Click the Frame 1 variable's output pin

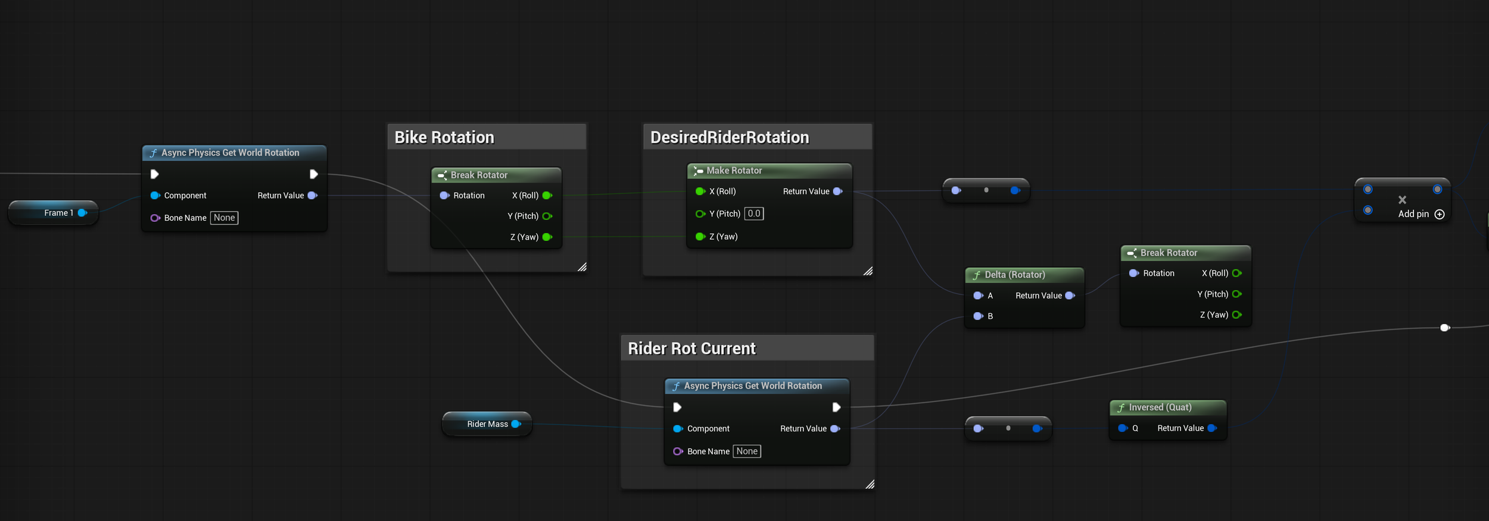pos(82,213)
